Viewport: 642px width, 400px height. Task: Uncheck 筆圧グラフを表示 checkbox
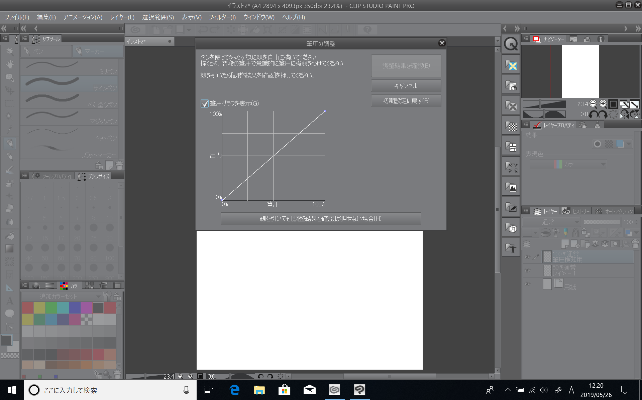(x=204, y=104)
